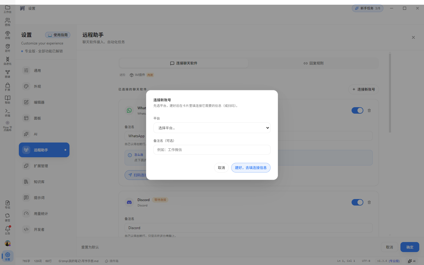Image resolution: width=424 pixels, height=265 pixels.
Task: Click 建好，去填连接信息 button
Action: pyautogui.click(x=251, y=168)
